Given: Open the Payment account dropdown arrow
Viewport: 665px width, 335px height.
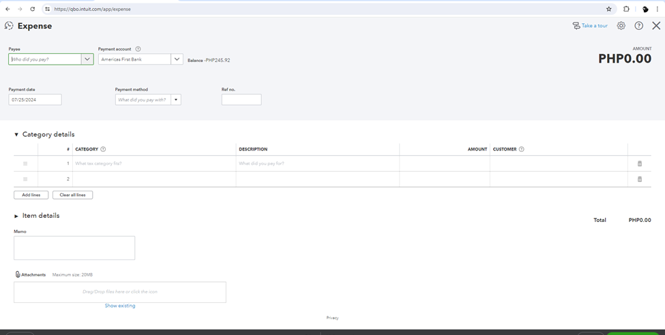Looking at the screenshot, I should tap(177, 59).
